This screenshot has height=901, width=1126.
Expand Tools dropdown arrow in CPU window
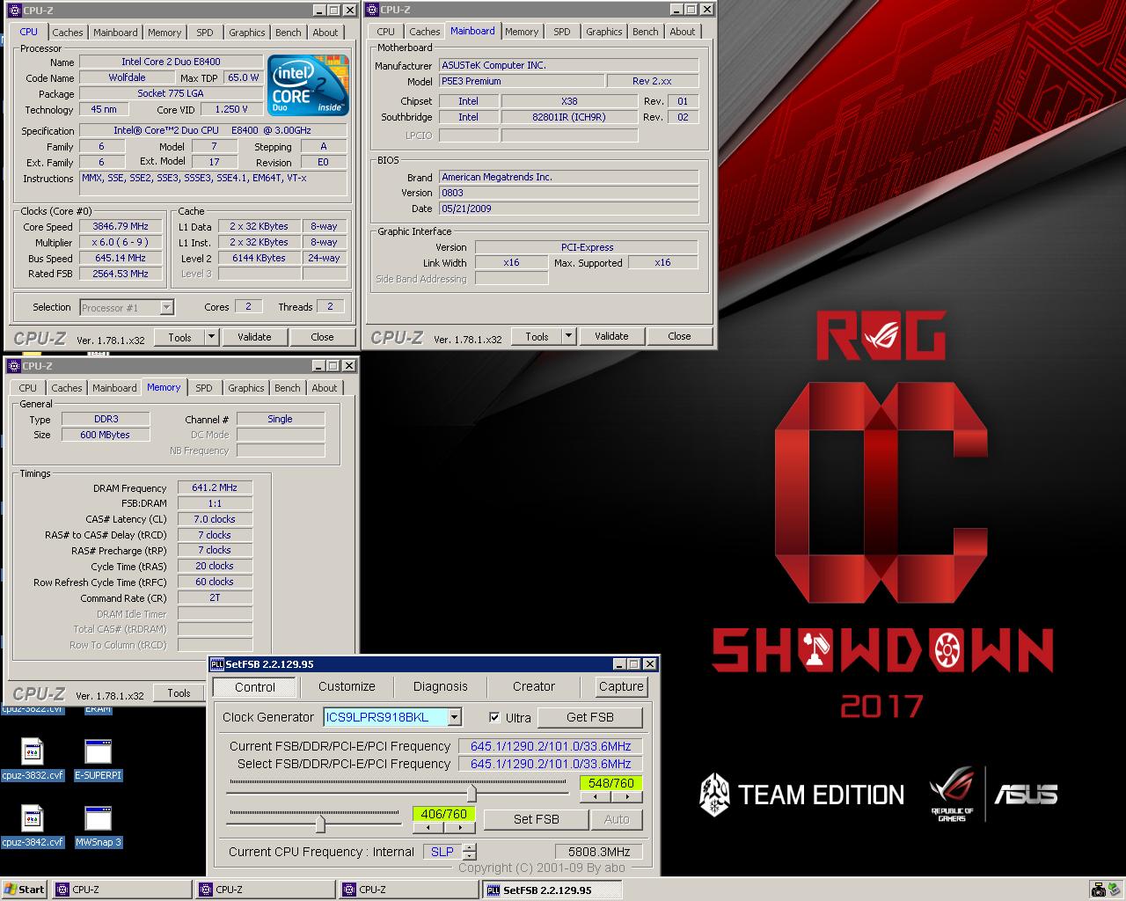click(x=211, y=337)
